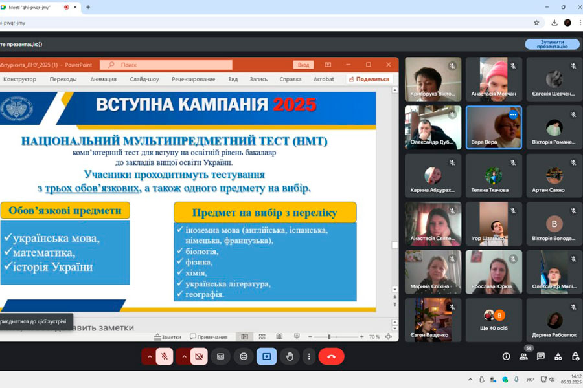
Task: Click the '70 %' zoom level value
Action: (374, 337)
